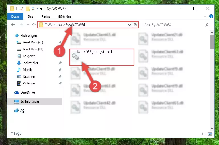Image resolution: width=219 pixels, height=145 pixels.
Task: Open recent locations dropdown arrow
Action: point(28,25)
